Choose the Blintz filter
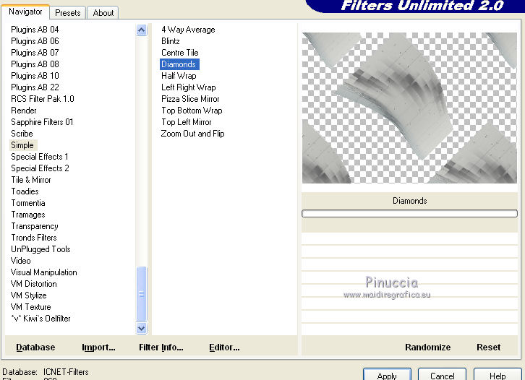Screen dimensions: 525x380 click(x=171, y=41)
